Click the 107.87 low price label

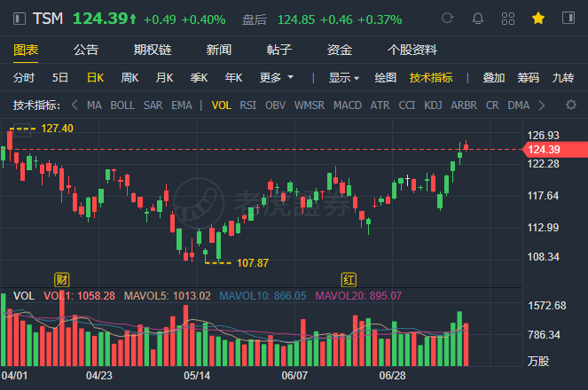(253, 263)
